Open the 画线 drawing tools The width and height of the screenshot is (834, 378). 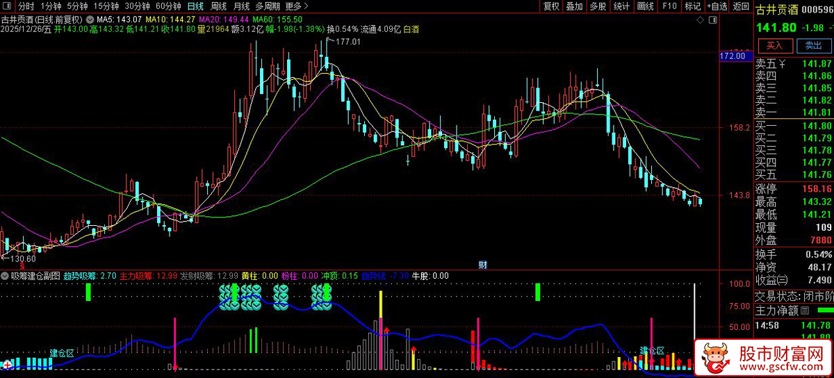[646, 6]
